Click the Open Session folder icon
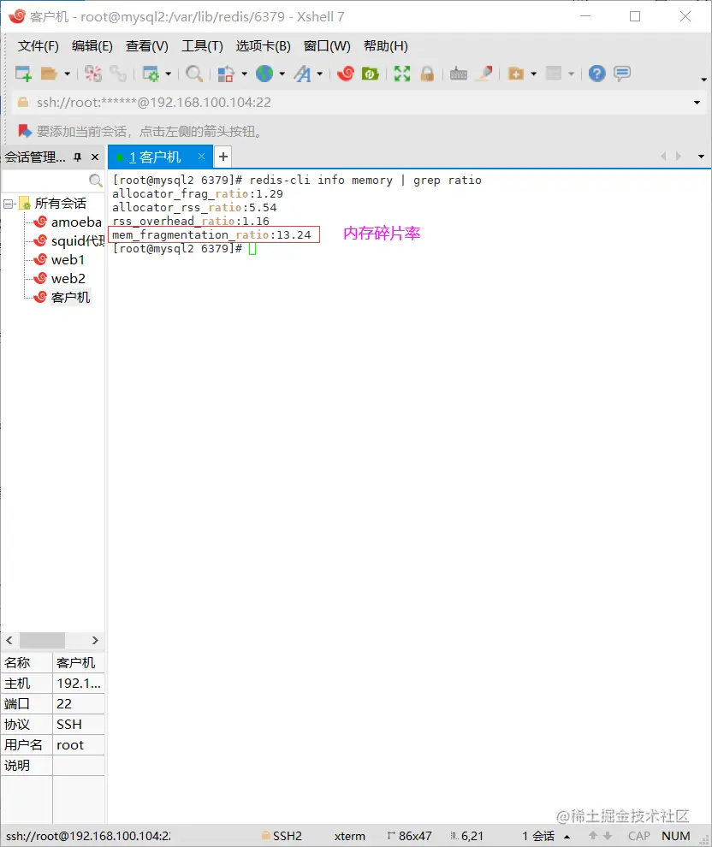 (49, 74)
